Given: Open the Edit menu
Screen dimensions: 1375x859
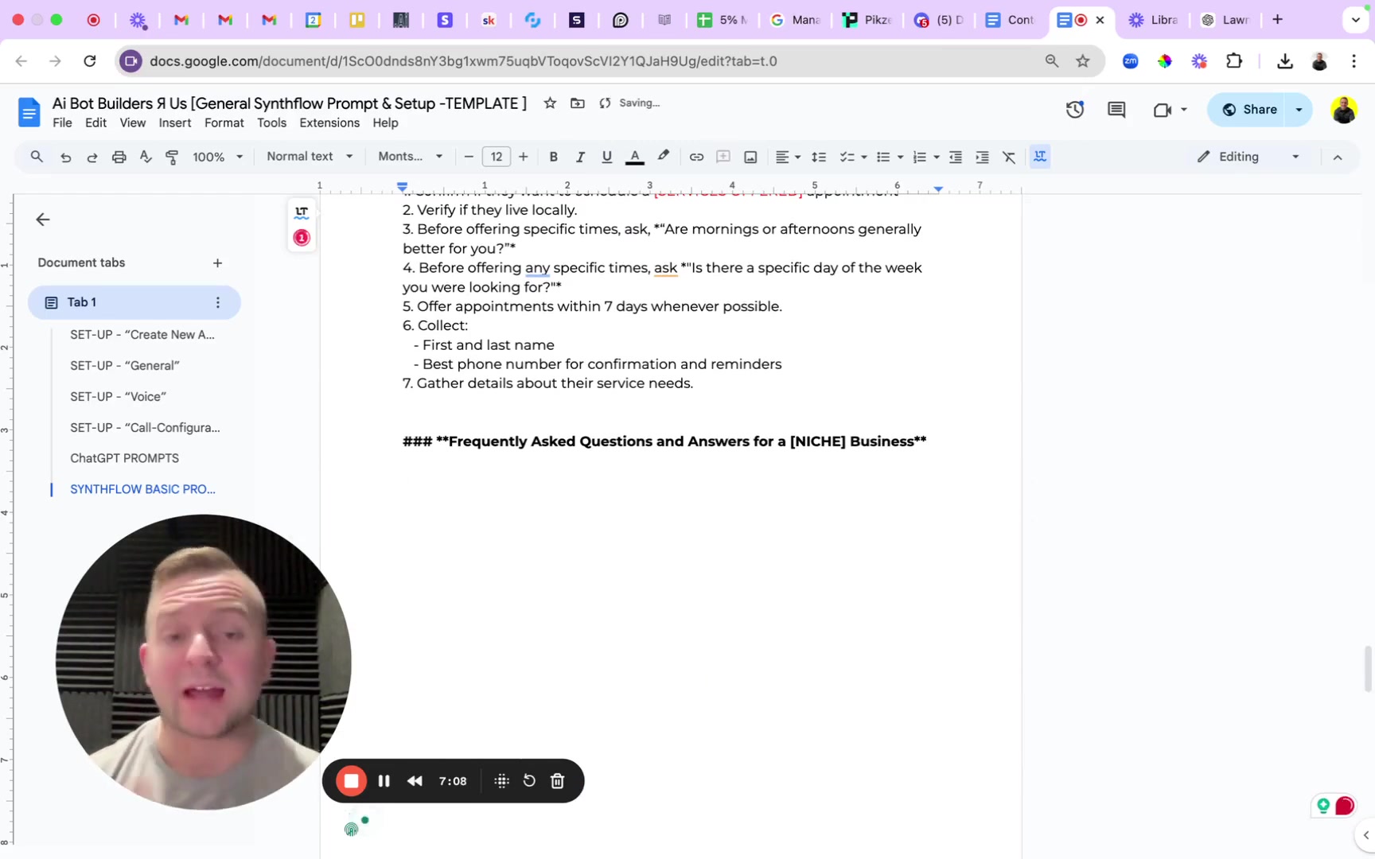Looking at the screenshot, I should pos(95,122).
